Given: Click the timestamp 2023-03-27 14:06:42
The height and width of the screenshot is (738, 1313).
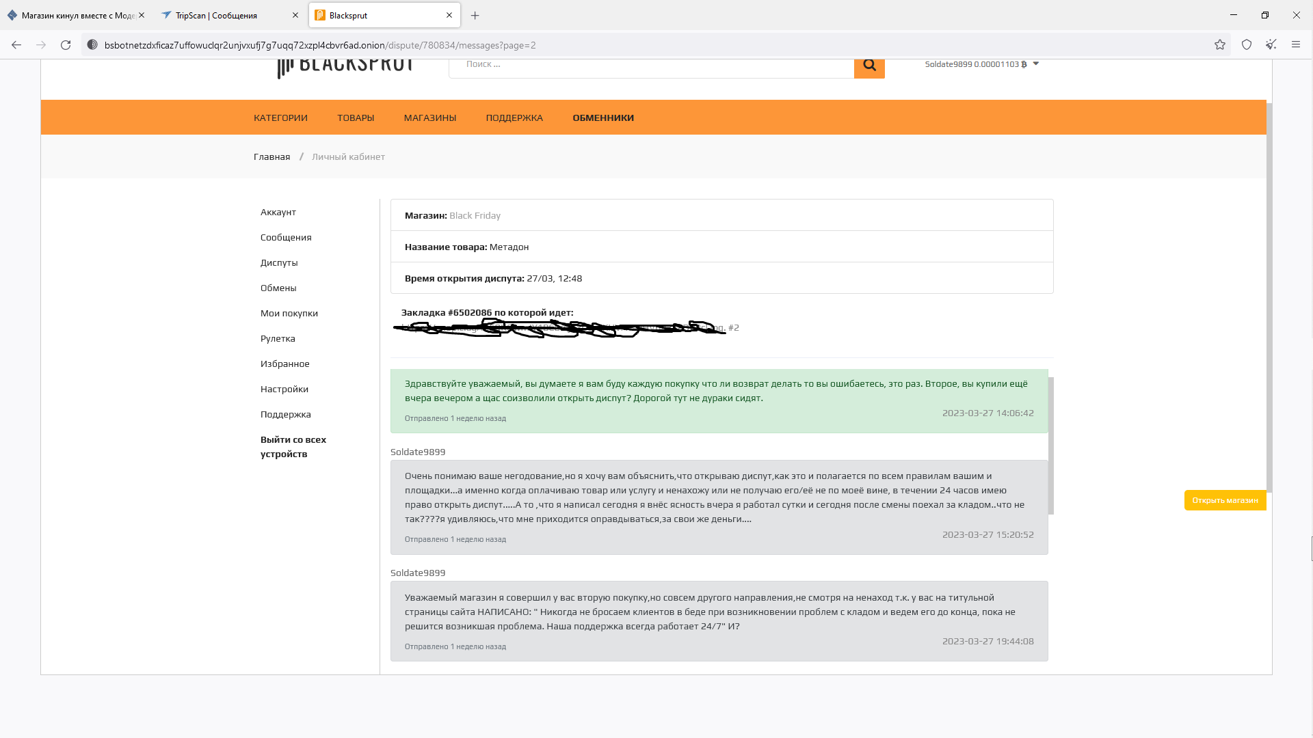Looking at the screenshot, I should click(987, 413).
